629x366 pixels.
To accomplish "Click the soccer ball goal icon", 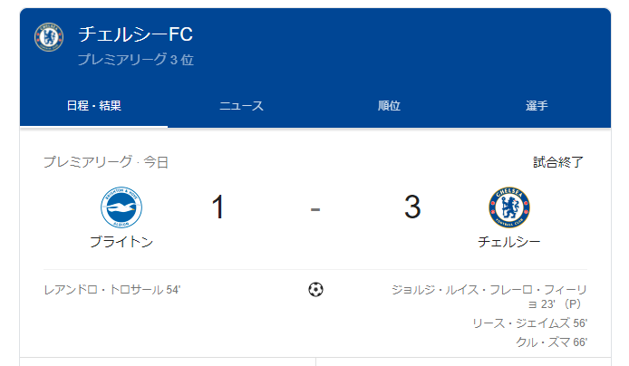I will (315, 289).
